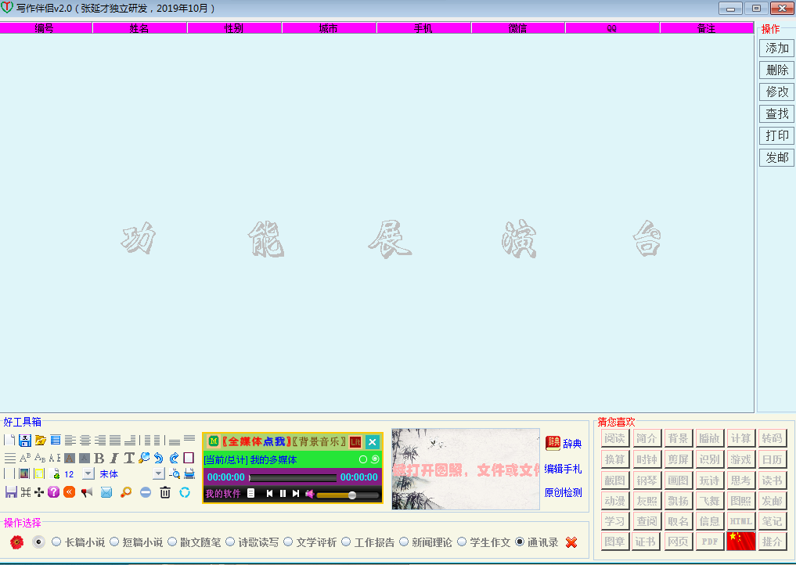
Task: Click the megaphone icon in toolbox
Action: coord(86,492)
